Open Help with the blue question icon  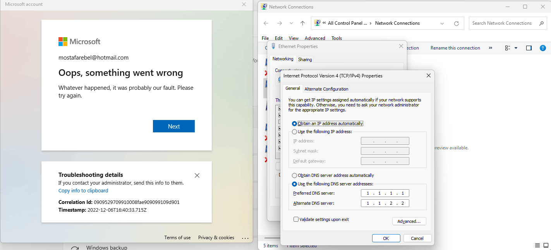pyautogui.click(x=543, y=48)
